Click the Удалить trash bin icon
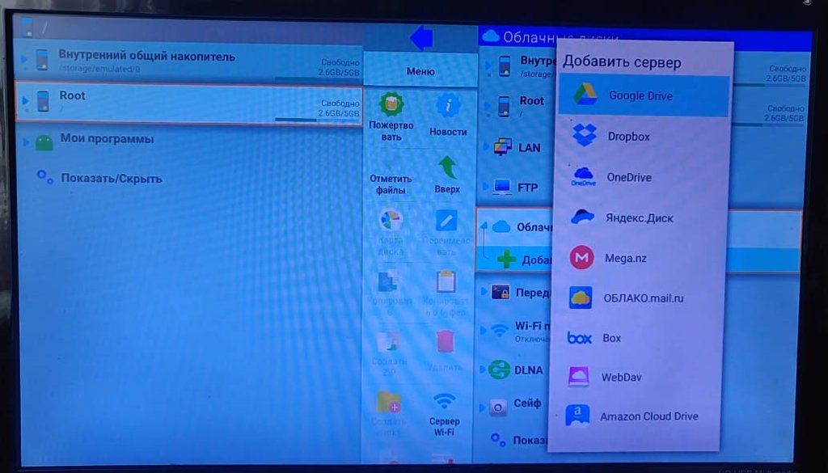Screen dimensions: 828x473 click(x=446, y=342)
